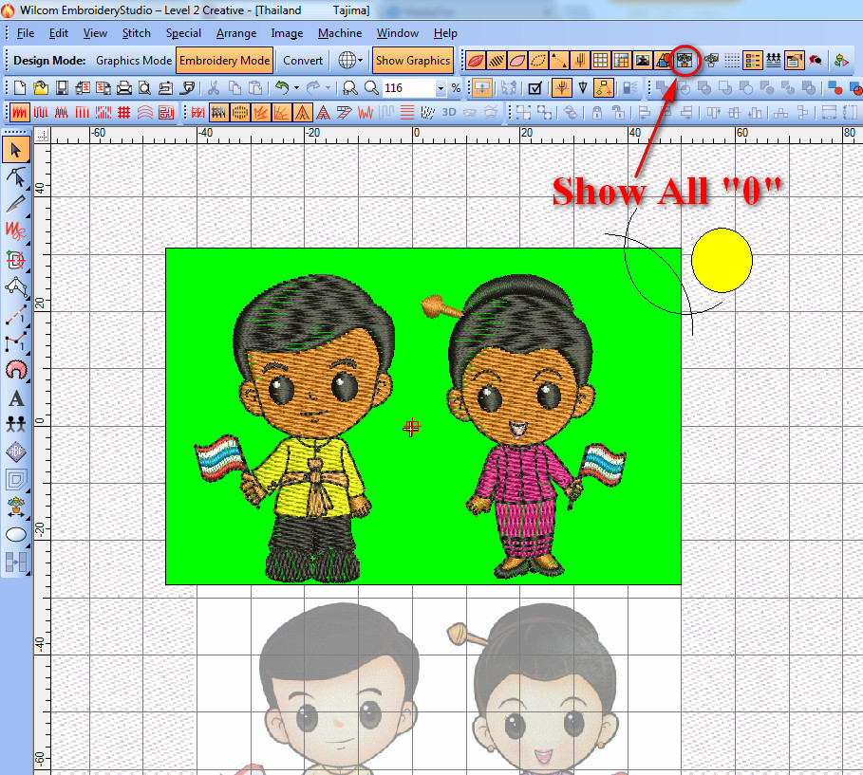Click the grey Lock padlock icon
The image size is (863, 775).
click(x=596, y=113)
